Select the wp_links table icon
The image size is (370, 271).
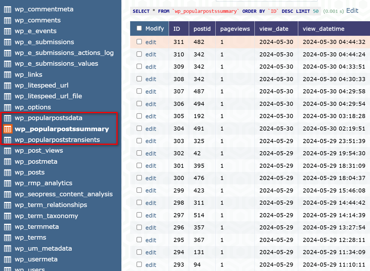[8, 75]
